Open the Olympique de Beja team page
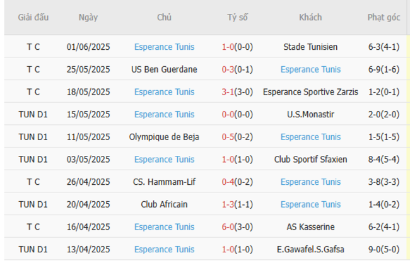410x270 pixels. pyautogui.click(x=164, y=137)
